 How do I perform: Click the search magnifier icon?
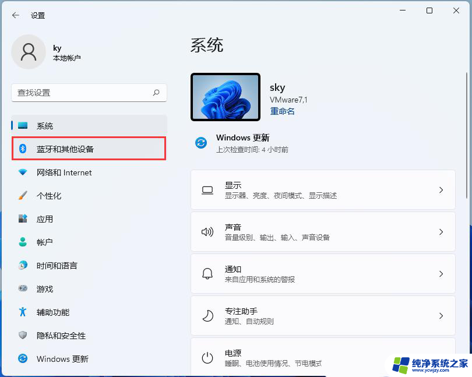click(156, 93)
